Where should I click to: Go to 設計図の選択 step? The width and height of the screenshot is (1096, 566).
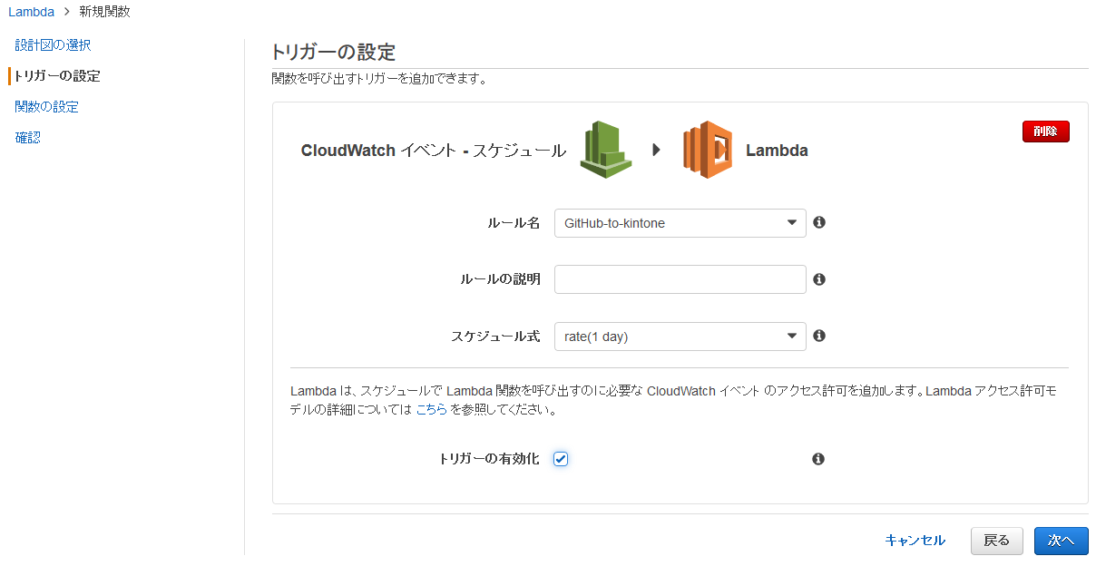pos(53,44)
